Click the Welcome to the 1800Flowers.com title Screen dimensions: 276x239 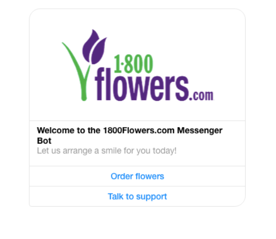pos(130,135)
